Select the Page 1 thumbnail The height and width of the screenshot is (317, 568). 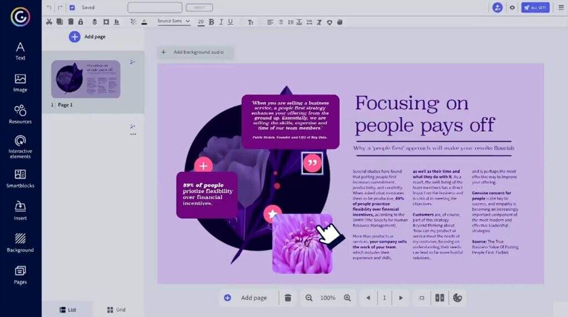(x=86, y=79)
